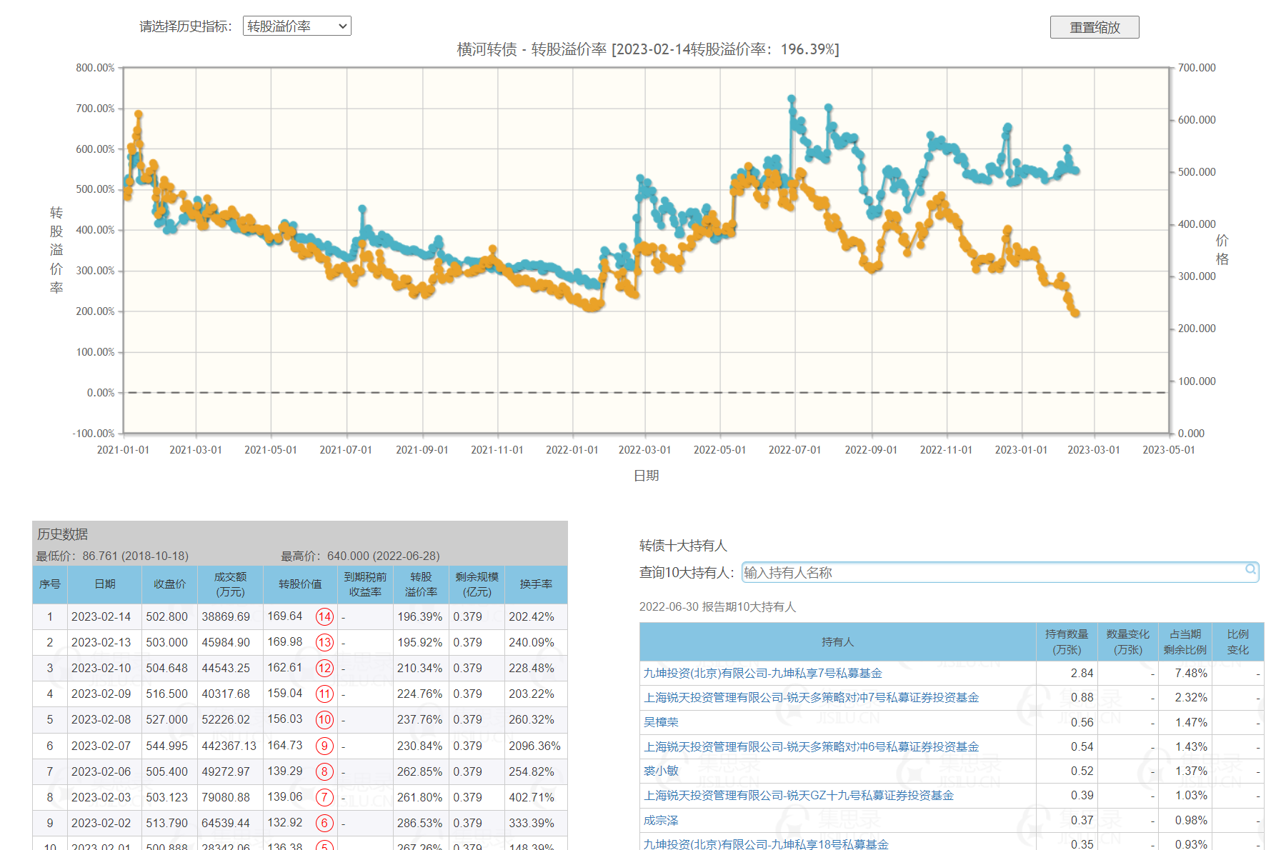Click the red circled 14 comment icon
Image resolution: width=1286 pixels, height=850 pixels.
pos(324,616)
